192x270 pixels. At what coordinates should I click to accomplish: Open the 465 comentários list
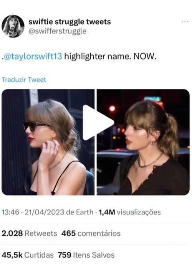tap(91, 233)
